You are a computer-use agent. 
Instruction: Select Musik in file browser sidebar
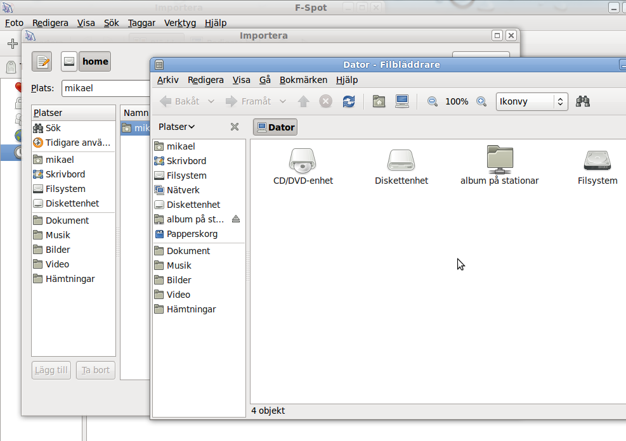coord(199,265)
